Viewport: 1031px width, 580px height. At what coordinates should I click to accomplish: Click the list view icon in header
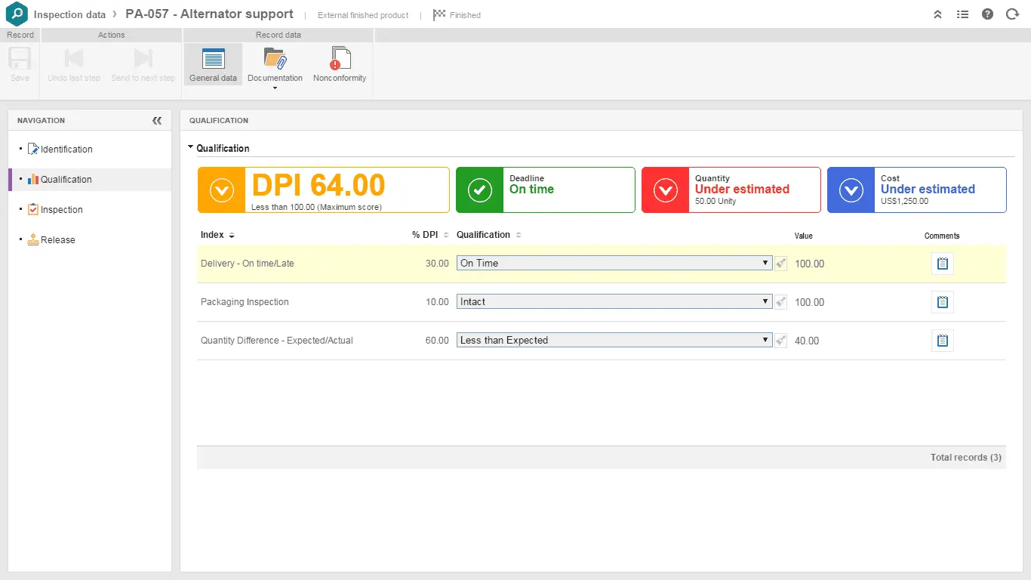pyautogui.click(x=962, y=14)
